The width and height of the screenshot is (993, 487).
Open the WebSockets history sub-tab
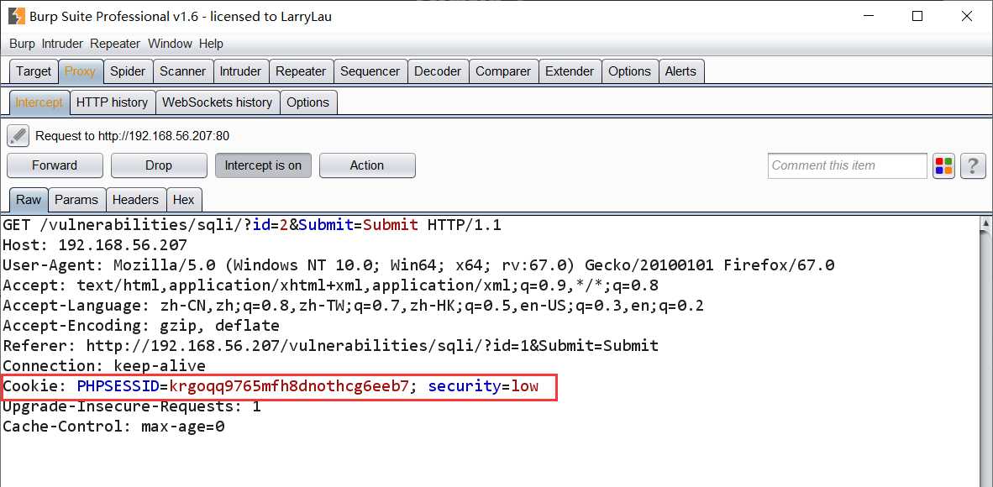[x=218, y=102]
